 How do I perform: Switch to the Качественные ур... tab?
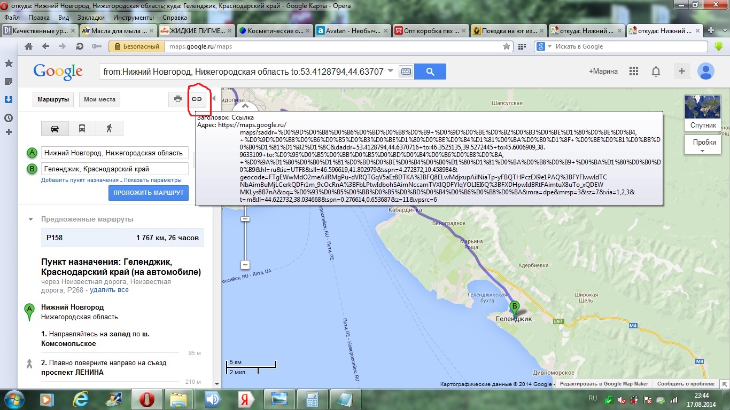[40, 30]
